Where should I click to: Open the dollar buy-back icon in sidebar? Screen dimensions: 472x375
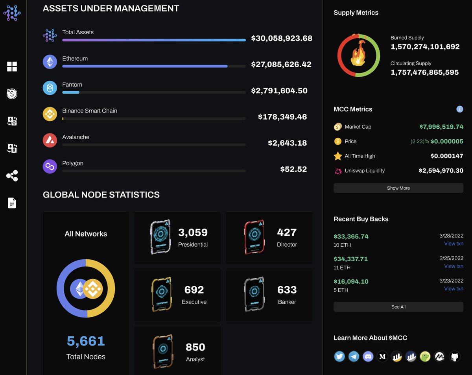[12, 94]
